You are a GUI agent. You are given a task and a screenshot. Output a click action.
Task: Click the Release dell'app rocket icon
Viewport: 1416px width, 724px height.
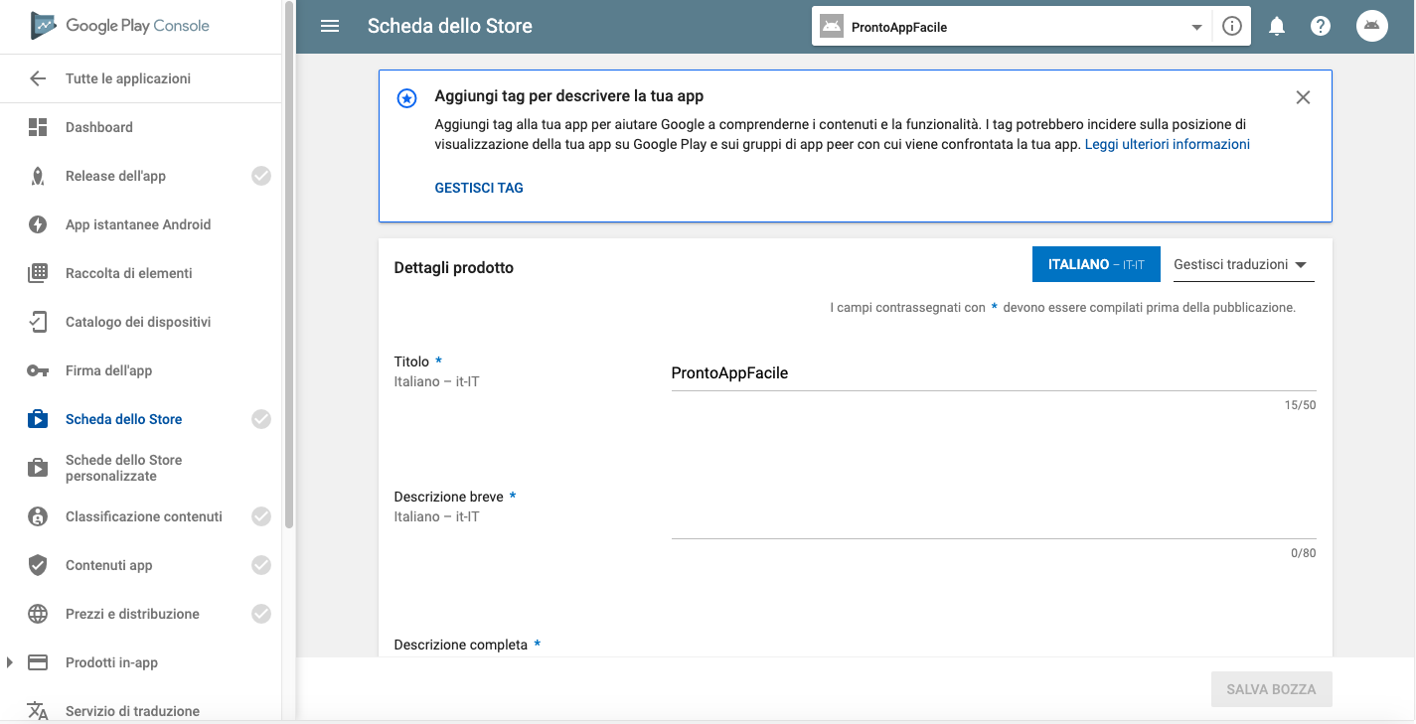(x=38, y=176)
